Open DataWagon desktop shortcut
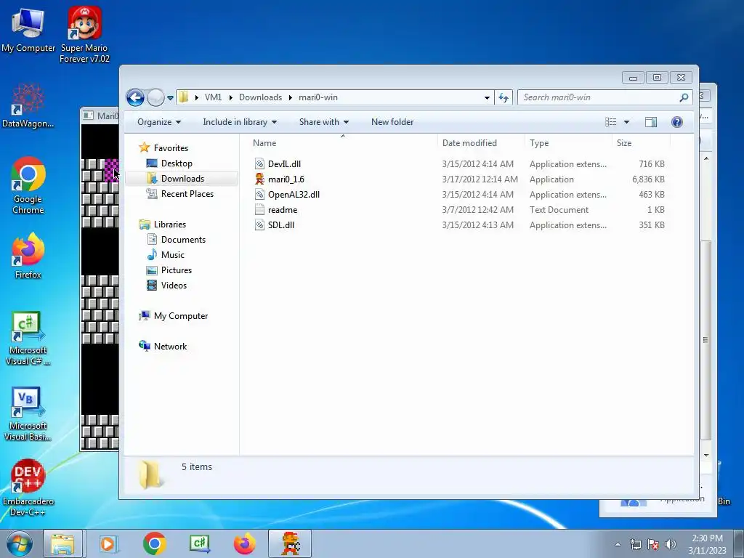 pyautogui.click(x=28, y=105)
